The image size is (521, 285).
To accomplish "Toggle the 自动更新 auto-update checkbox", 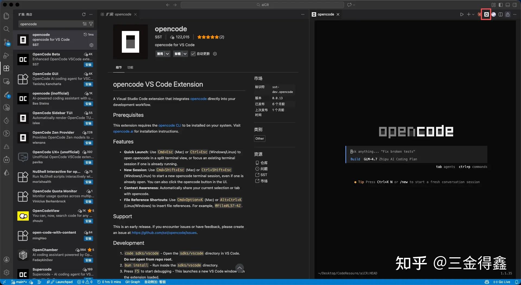I will click(x=193, y=54).
